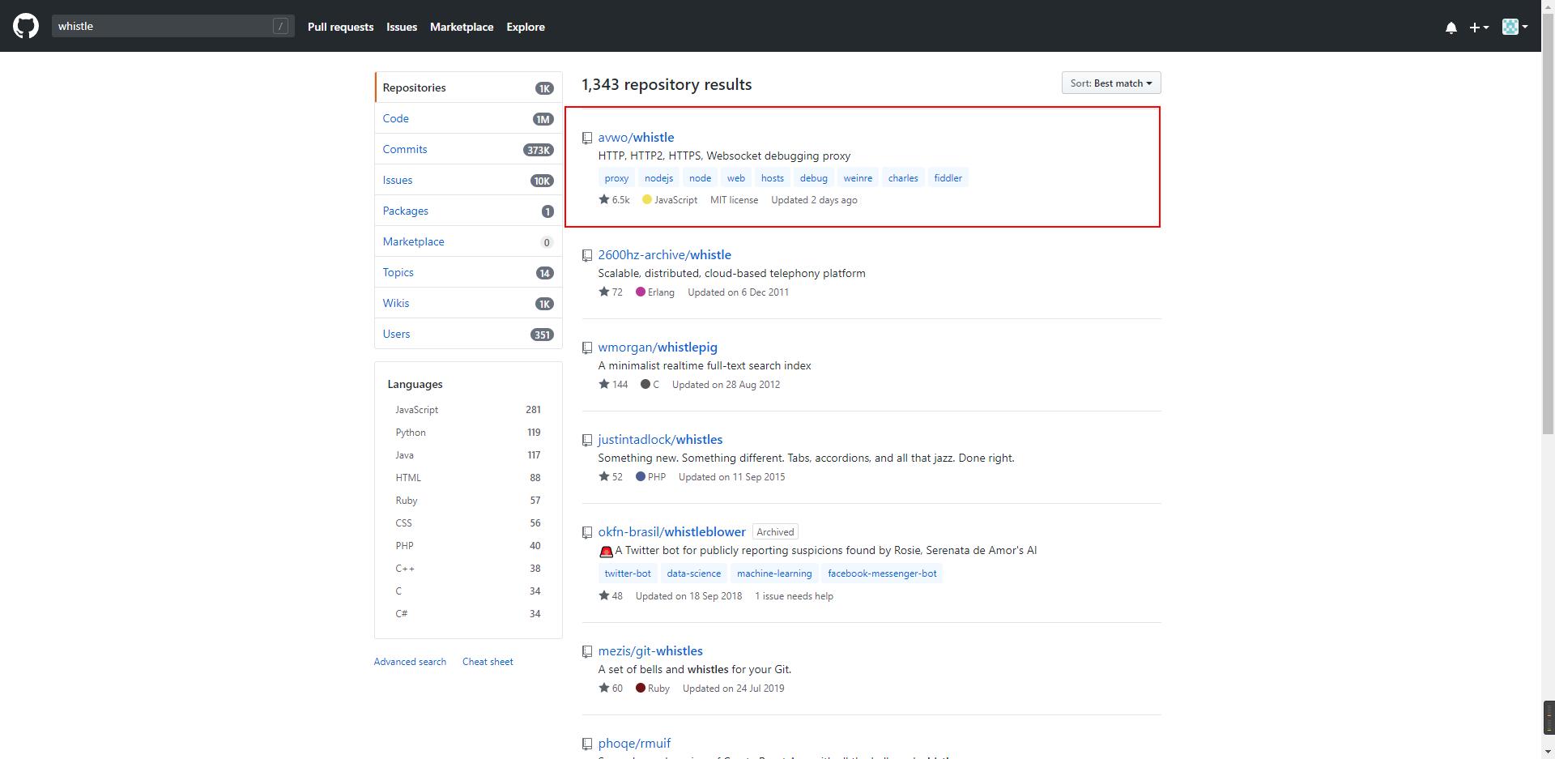
Task: Select the nodejs topic tag
Action: 658,178
